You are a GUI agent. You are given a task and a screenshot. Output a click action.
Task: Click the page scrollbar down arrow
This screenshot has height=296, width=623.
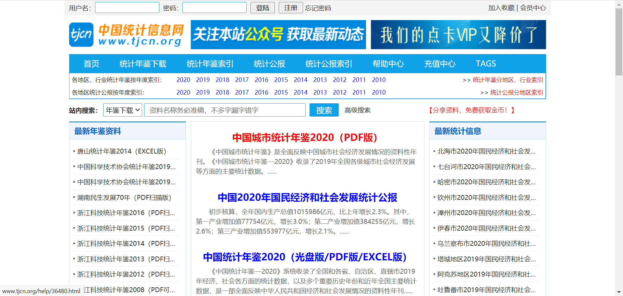click(619, 292)
